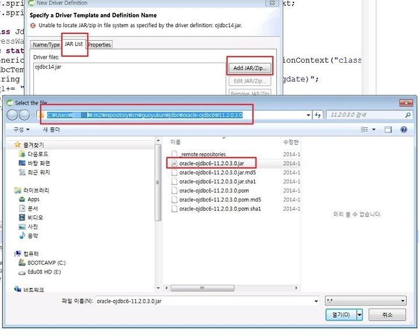
Task: Select ojdbc14.jar in Driver files list
Action: tap(48, 67)
